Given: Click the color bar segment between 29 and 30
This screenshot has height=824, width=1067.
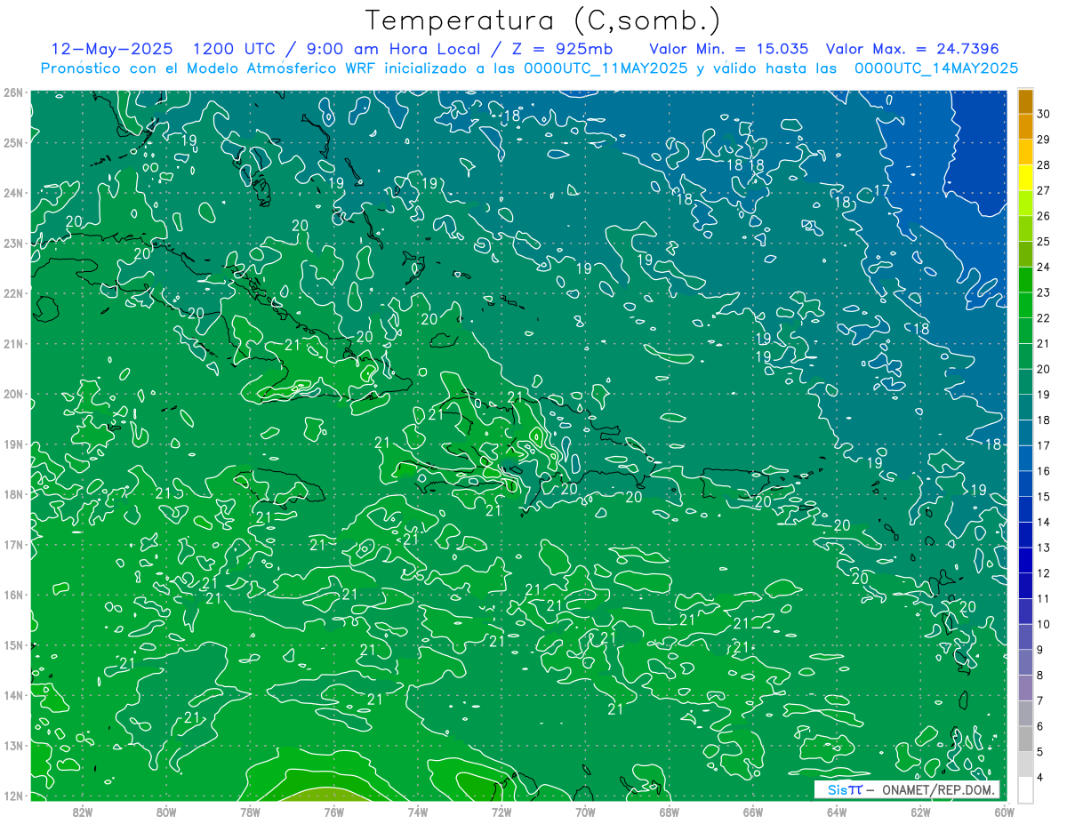Looking at the screenshot, I should click(1025, 126).
